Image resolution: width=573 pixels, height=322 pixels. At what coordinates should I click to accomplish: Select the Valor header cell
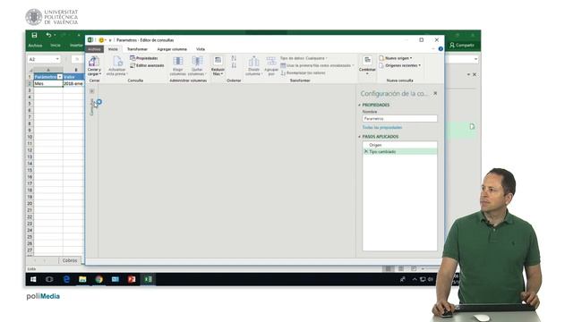coord(73,77)
